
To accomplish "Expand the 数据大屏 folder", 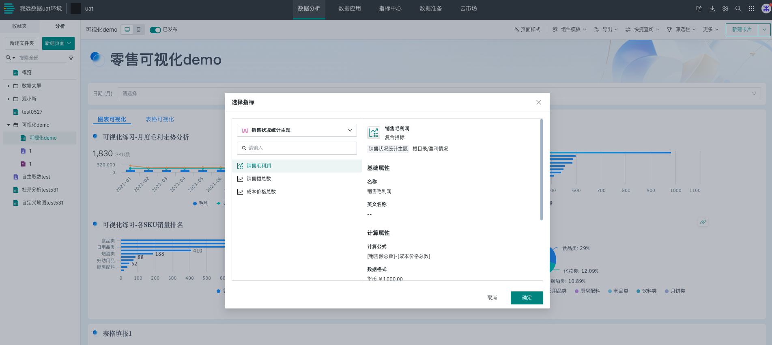I will tap(9, 86).
